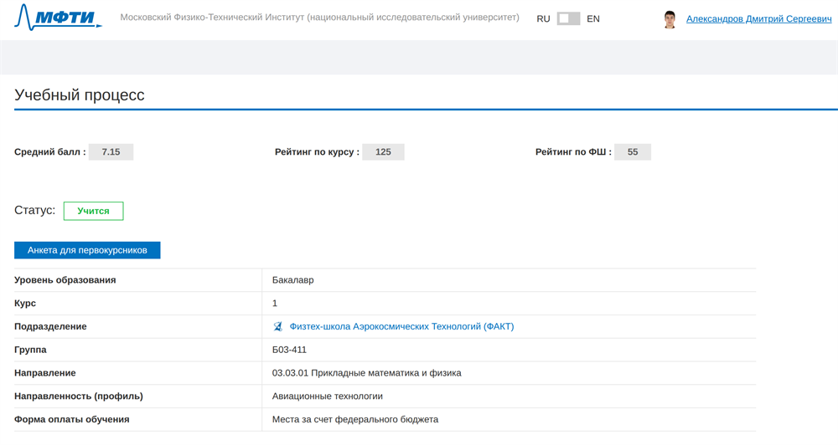Open profile link Александров Дмитрий Сергеевич
Viewport: 838px width, 445px height.
pos(759,18)
